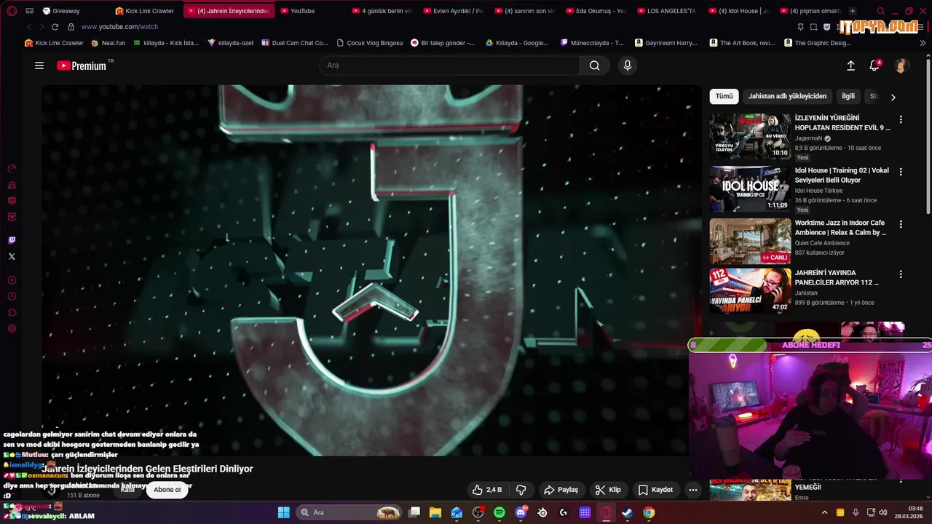The image size is (932, 524).
Task: Open options for Worktime Jazz video
Action: point(901,224)
